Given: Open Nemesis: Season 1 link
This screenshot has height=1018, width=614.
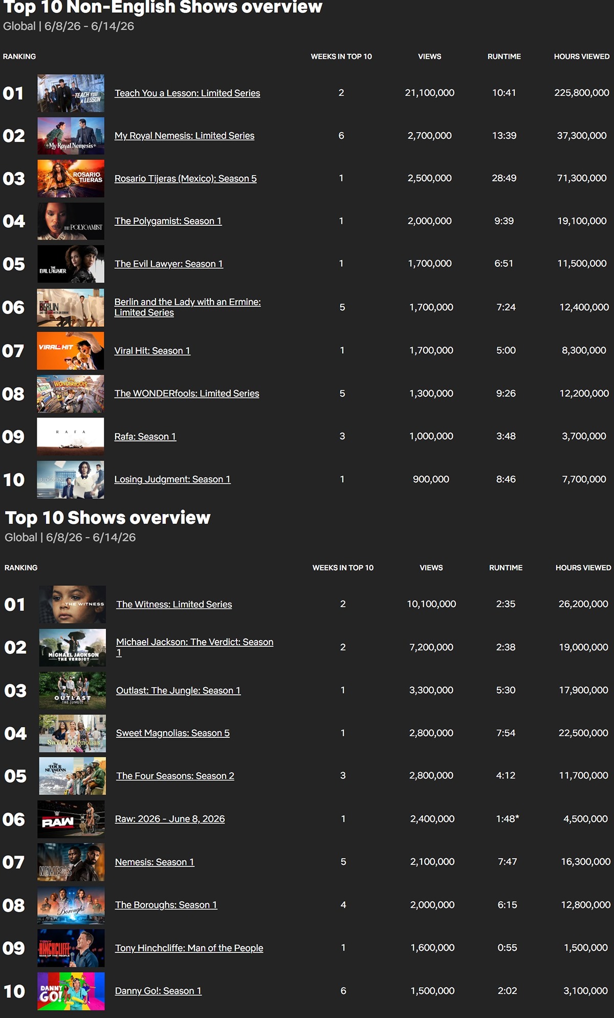Looking at the screenshot, I should click(155, 862).
